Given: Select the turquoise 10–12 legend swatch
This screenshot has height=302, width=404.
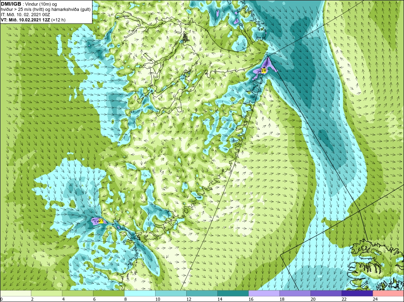Looking at the screenshot, I should 171,294.
